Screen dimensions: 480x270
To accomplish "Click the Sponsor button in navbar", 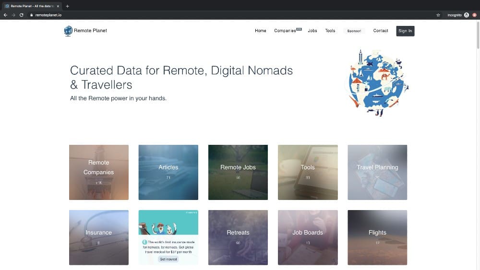I will pos(354,31).
